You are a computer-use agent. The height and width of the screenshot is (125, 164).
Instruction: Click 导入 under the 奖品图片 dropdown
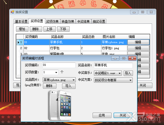pyautogui.click(x=69, y=86)
